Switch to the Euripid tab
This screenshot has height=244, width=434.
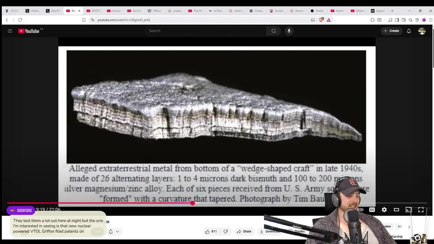(277, 11)
